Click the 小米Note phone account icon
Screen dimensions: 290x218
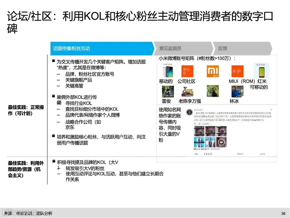click(x=168, y=71)
